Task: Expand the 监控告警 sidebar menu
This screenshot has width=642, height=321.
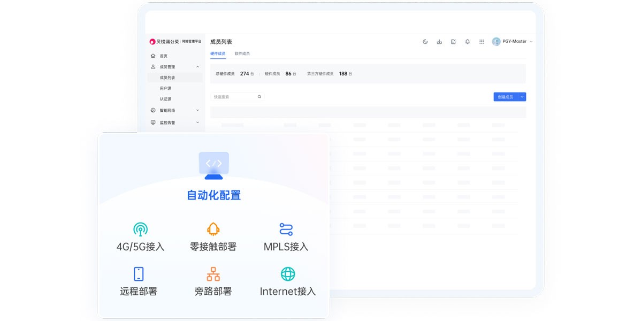Action: tap(197, 123)
